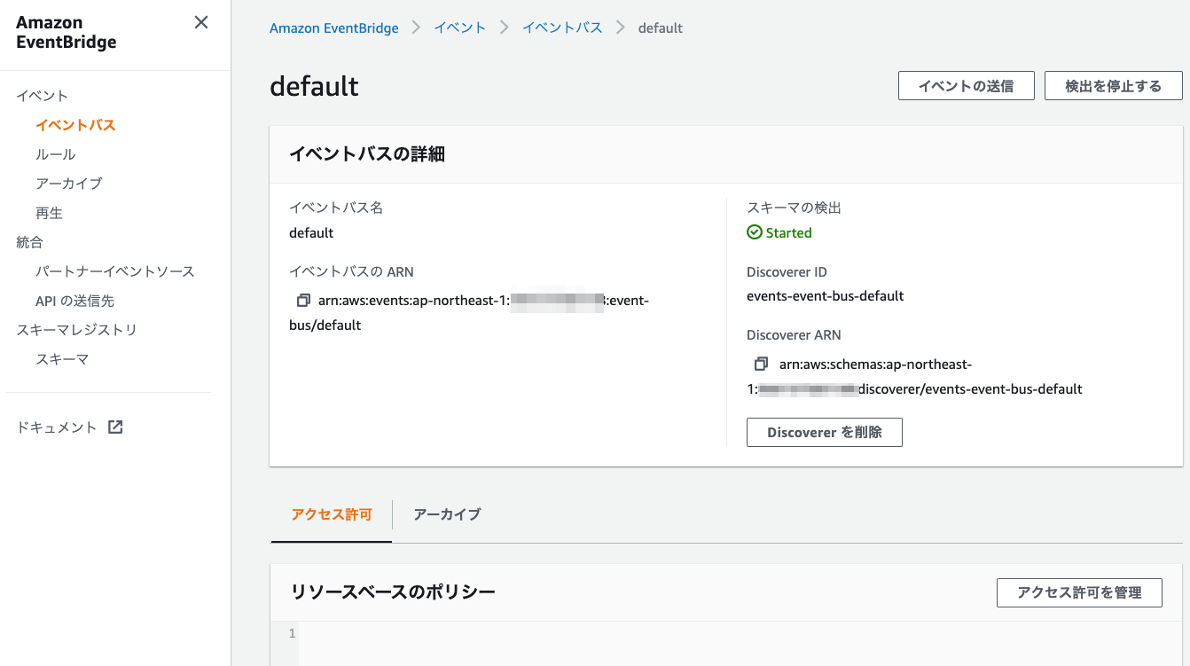The image size is (1190, 666).
Task: Click the Amazon EventBridge sidebar title
Action: (67, 33)
